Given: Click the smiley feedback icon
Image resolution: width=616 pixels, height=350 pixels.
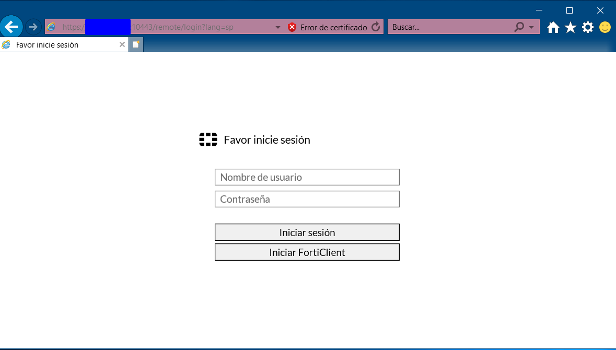Looking at the screenshot, I should [605, 27].
